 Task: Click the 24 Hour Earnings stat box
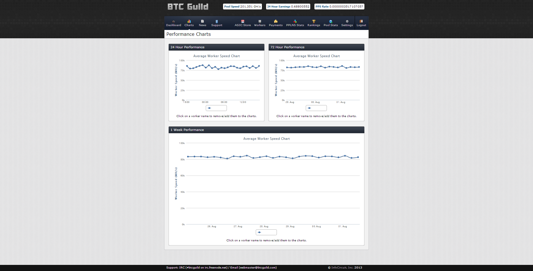point(288,7)
